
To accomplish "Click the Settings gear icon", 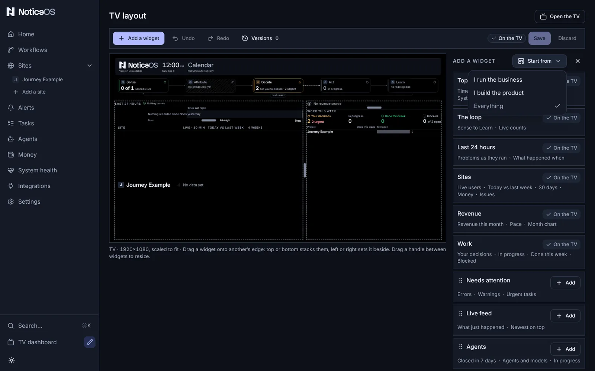I will (11, 201).
